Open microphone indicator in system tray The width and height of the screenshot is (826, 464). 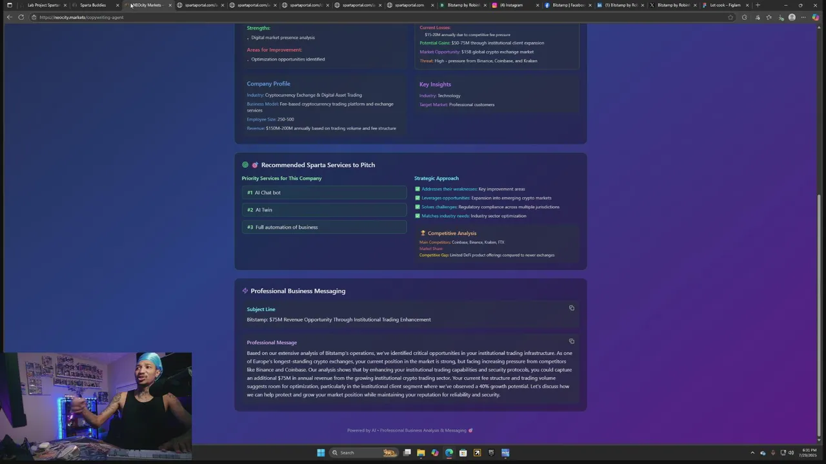[773, 452]
